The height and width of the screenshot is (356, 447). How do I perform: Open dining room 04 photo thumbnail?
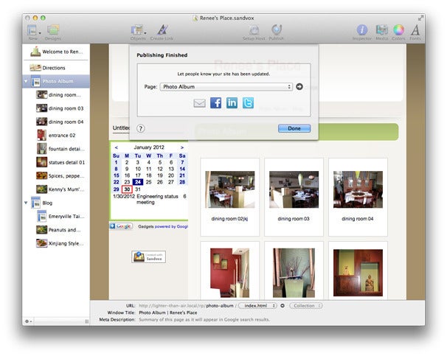(x=358, y=189)
